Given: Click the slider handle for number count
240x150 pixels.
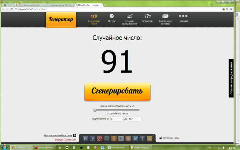Looking at the screenshot, I should 95,110.
